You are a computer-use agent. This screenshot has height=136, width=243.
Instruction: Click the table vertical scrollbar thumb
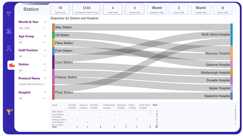click(235, 114)
